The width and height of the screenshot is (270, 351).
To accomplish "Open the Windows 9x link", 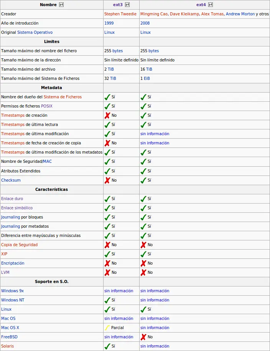I will click(12, 291).
